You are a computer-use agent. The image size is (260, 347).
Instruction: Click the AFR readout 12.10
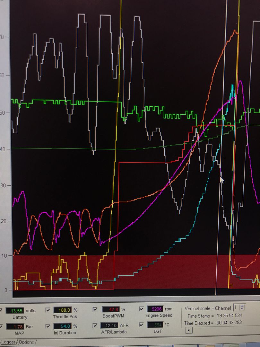[110, 325]
